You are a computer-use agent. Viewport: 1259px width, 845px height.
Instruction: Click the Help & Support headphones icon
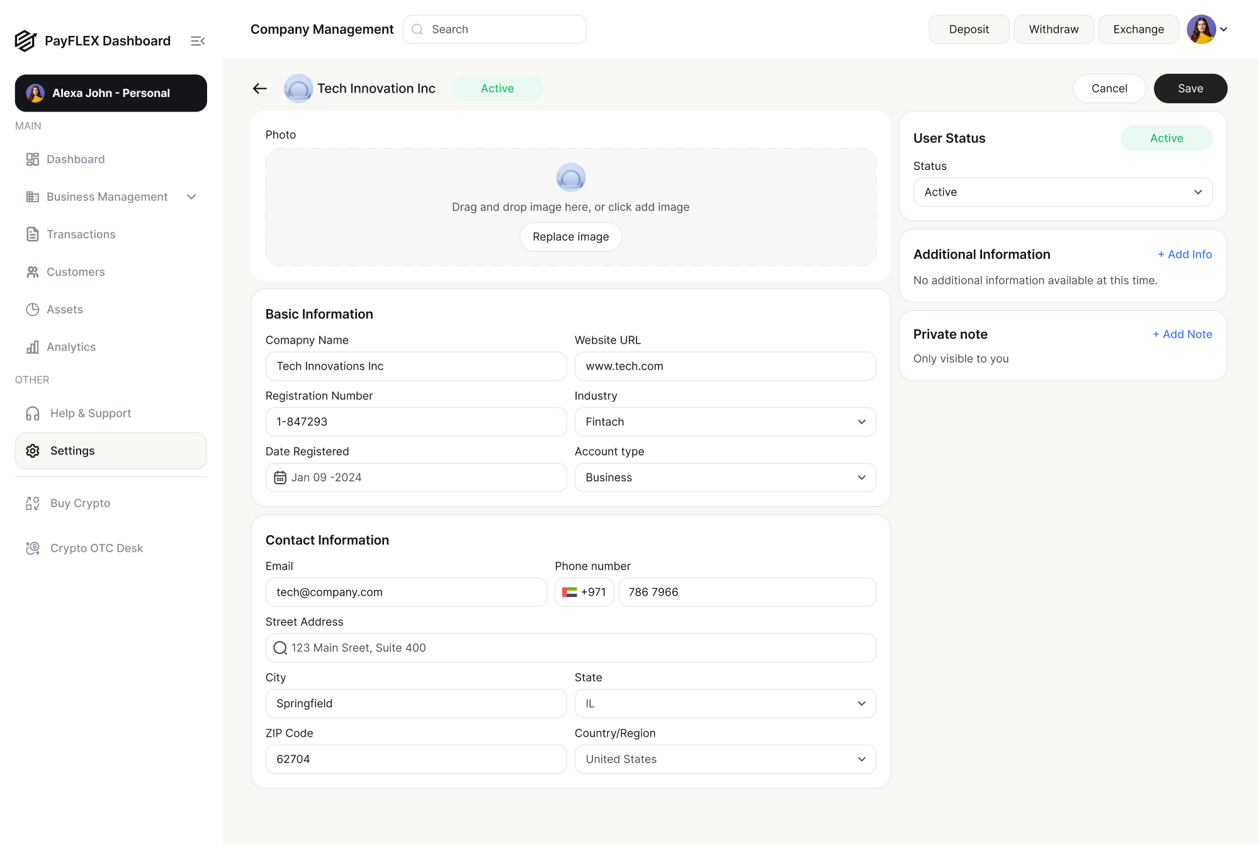point(33,414)
